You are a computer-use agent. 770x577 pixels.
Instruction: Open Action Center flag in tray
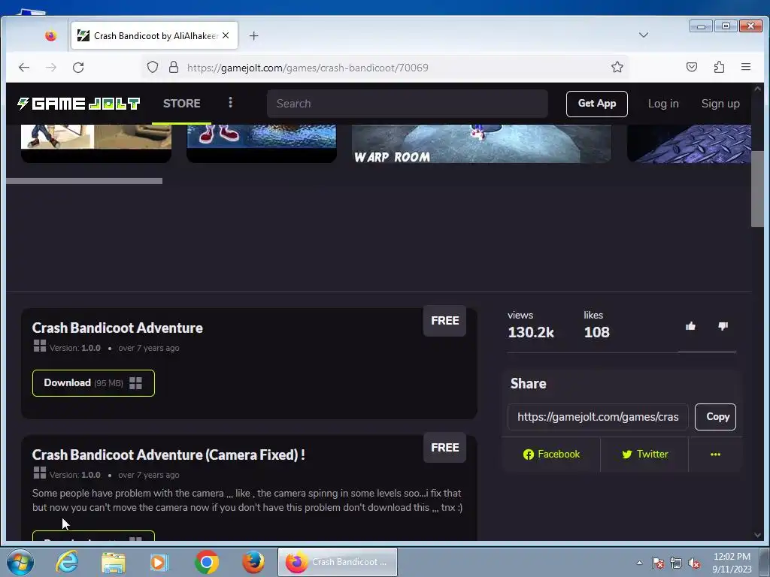point(658,563)
